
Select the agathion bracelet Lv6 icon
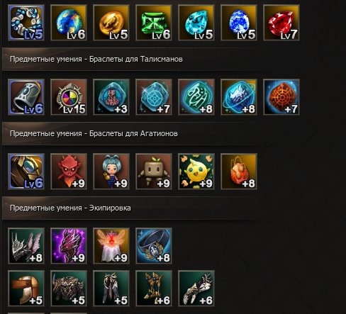26,172
